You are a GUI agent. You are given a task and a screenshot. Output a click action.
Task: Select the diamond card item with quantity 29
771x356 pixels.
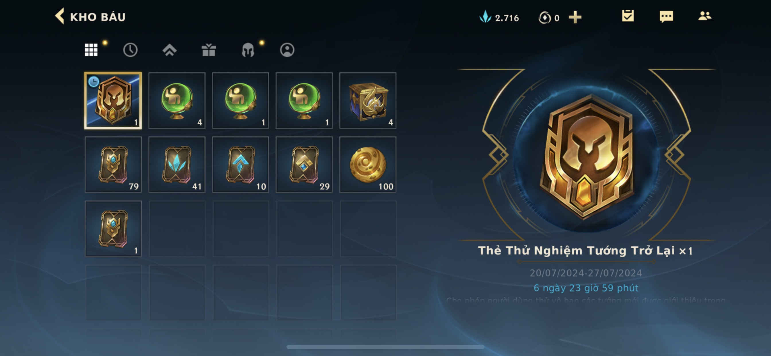pyautogui.click(x=304, y=165)
